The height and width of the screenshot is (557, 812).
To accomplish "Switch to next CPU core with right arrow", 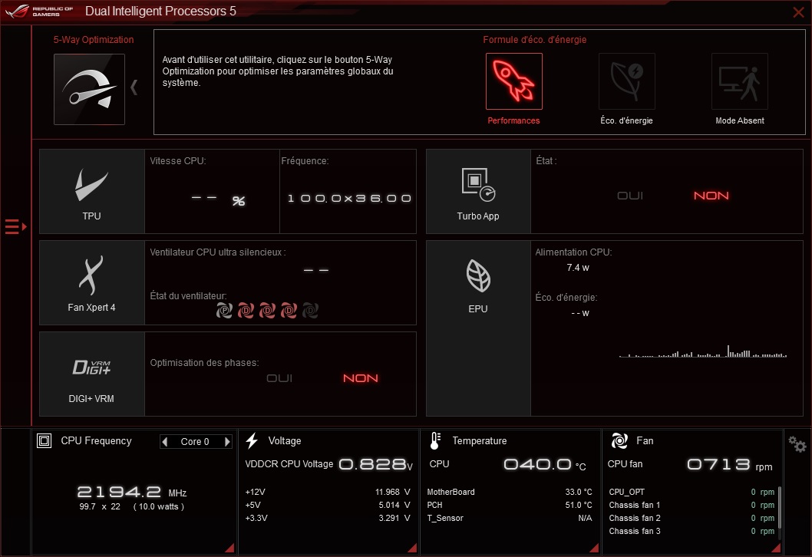I will pos(227,442).
